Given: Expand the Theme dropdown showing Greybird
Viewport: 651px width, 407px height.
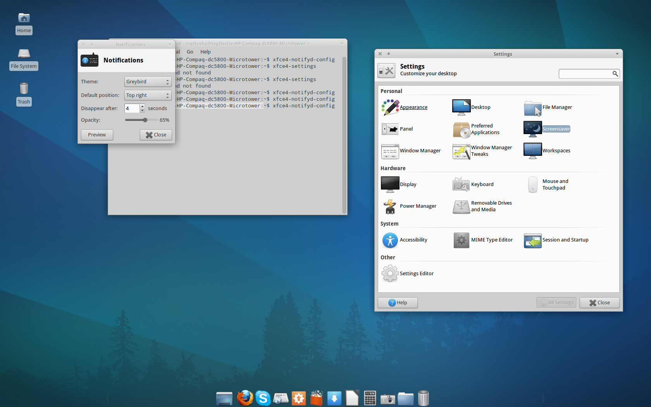Looking at the screenshot, I should [148, 82].
